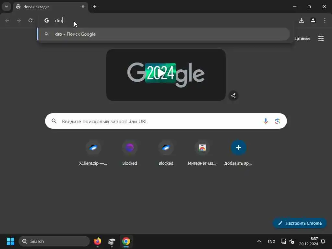Image resolution: width=332 pixels, height=249 pixels.
Task: Open the notifications bell
Action: click(x=323, y=241)
